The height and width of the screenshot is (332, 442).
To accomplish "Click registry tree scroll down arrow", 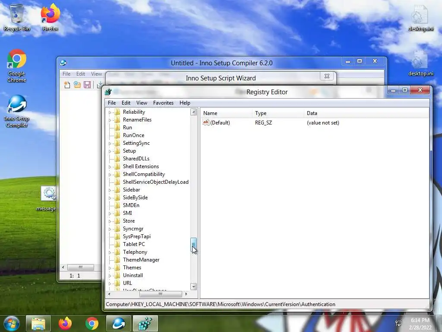I will click(x=193, y=287).
